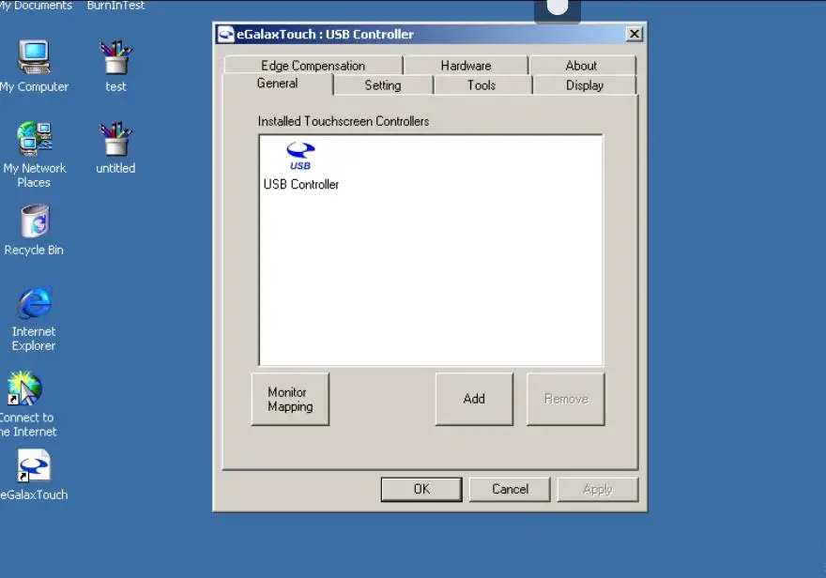
Task: Select the 'USB Controller' list label
Action: pyautogui.click(x=300, y=185)
